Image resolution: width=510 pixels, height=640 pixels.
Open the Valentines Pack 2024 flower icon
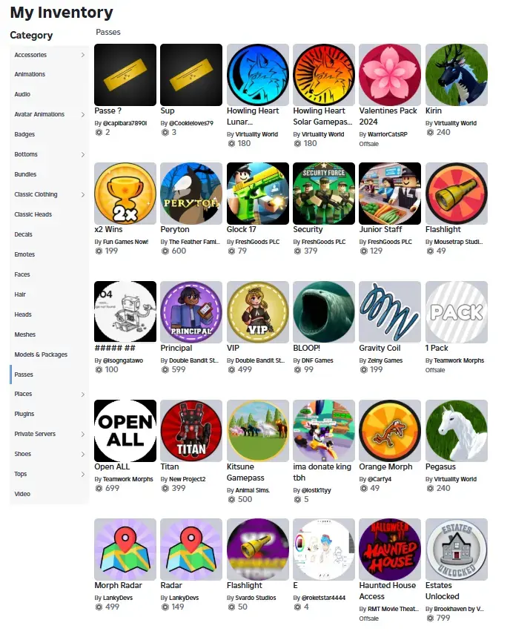[390, 75]
